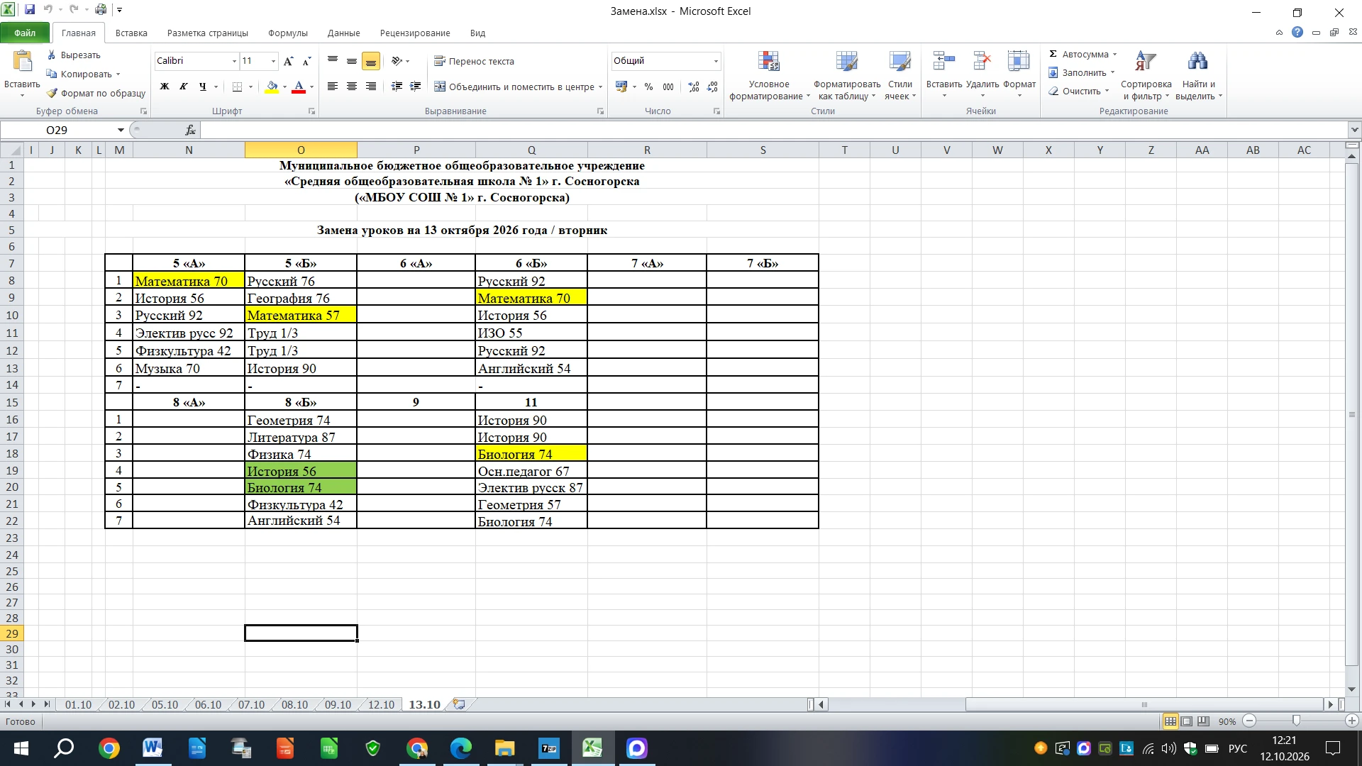Toggle center horizontal alignment

pyautogui.click(x=352, y=87)
